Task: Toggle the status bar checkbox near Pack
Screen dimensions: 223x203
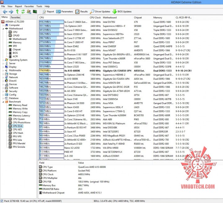Action: click(x=2, y=201)
